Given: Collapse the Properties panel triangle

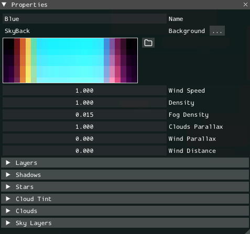Looking at the screenshot, I should click(x=4, y=5).
